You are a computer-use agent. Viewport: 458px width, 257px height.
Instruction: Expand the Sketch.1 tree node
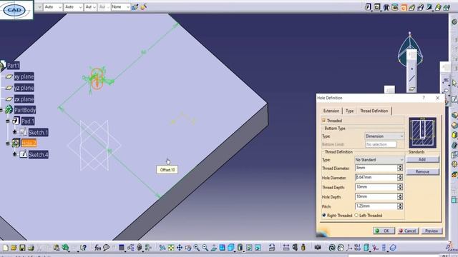click(x=14, y=132)
